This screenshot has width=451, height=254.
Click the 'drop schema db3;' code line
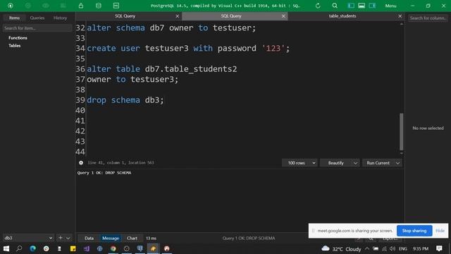[x=125, y=100]
